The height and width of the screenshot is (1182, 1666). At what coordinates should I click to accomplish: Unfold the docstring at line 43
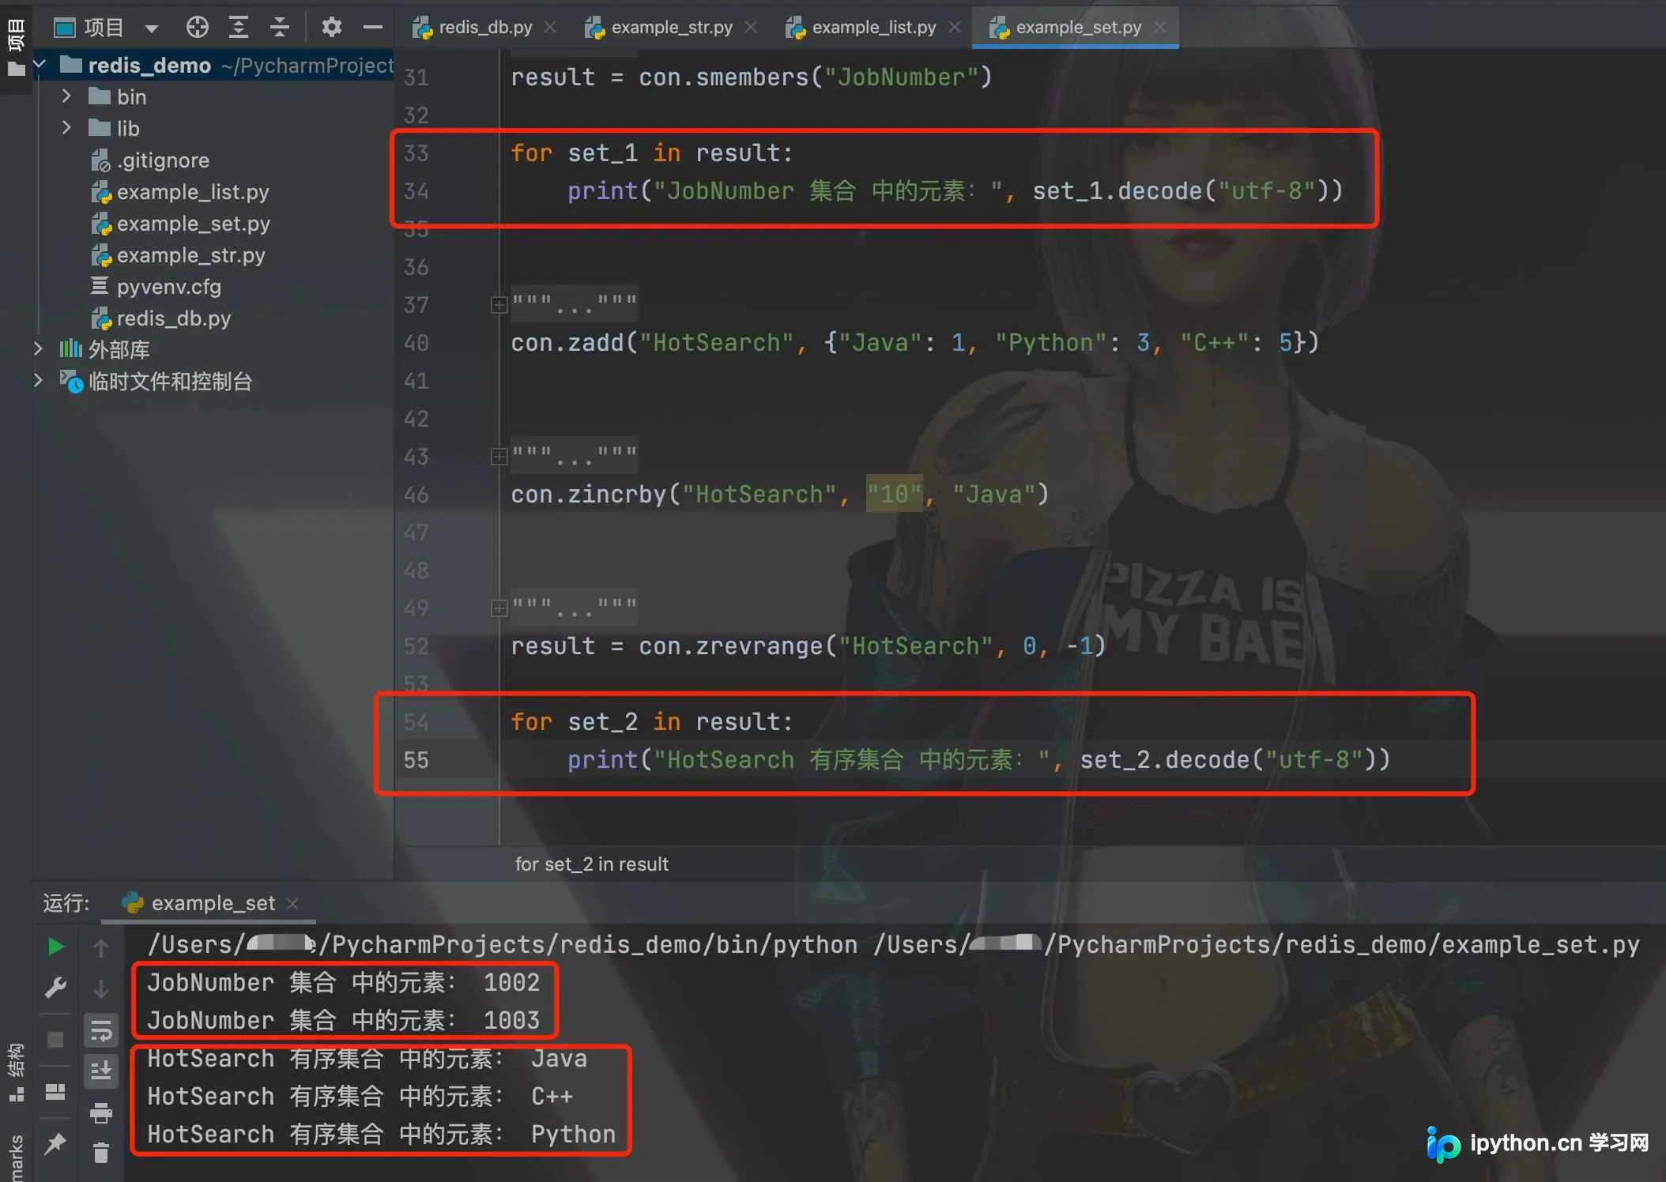[x=499, y=457]
